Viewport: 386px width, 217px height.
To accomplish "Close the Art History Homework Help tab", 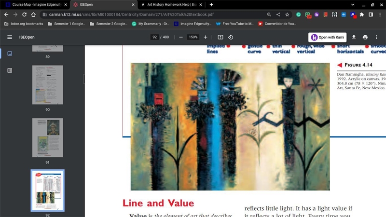I will point(201,4).
